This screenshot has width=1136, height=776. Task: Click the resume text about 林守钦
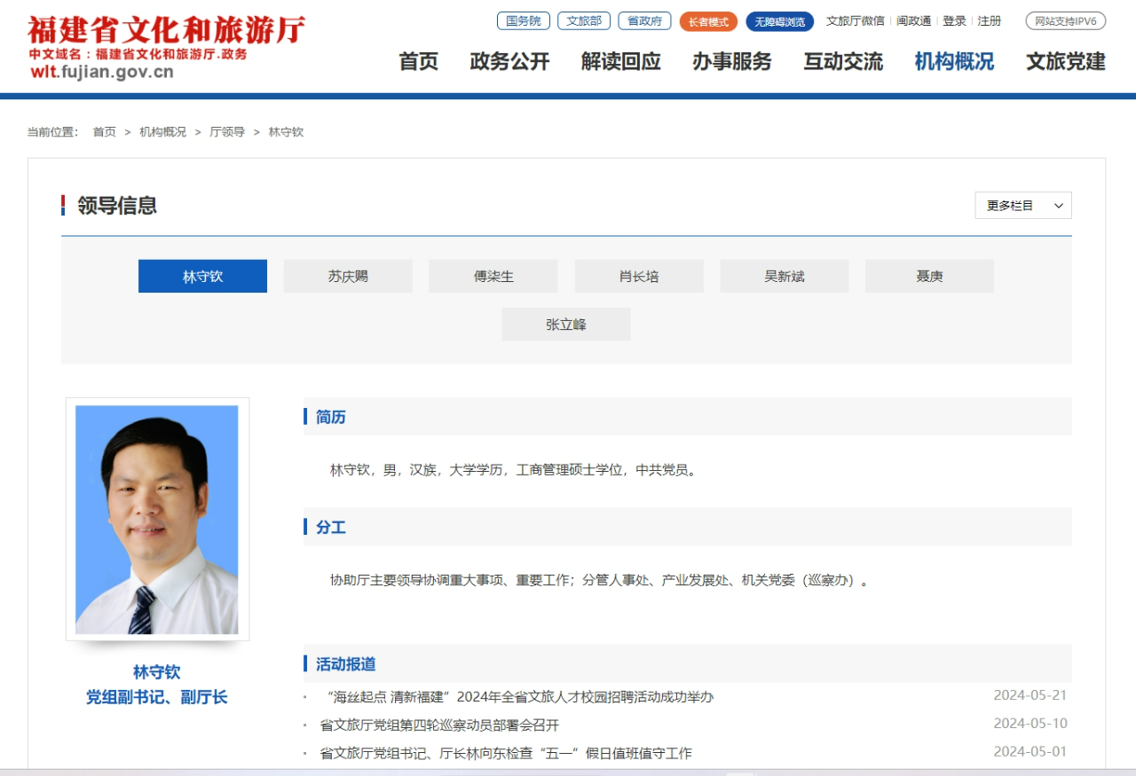[515, 470]
